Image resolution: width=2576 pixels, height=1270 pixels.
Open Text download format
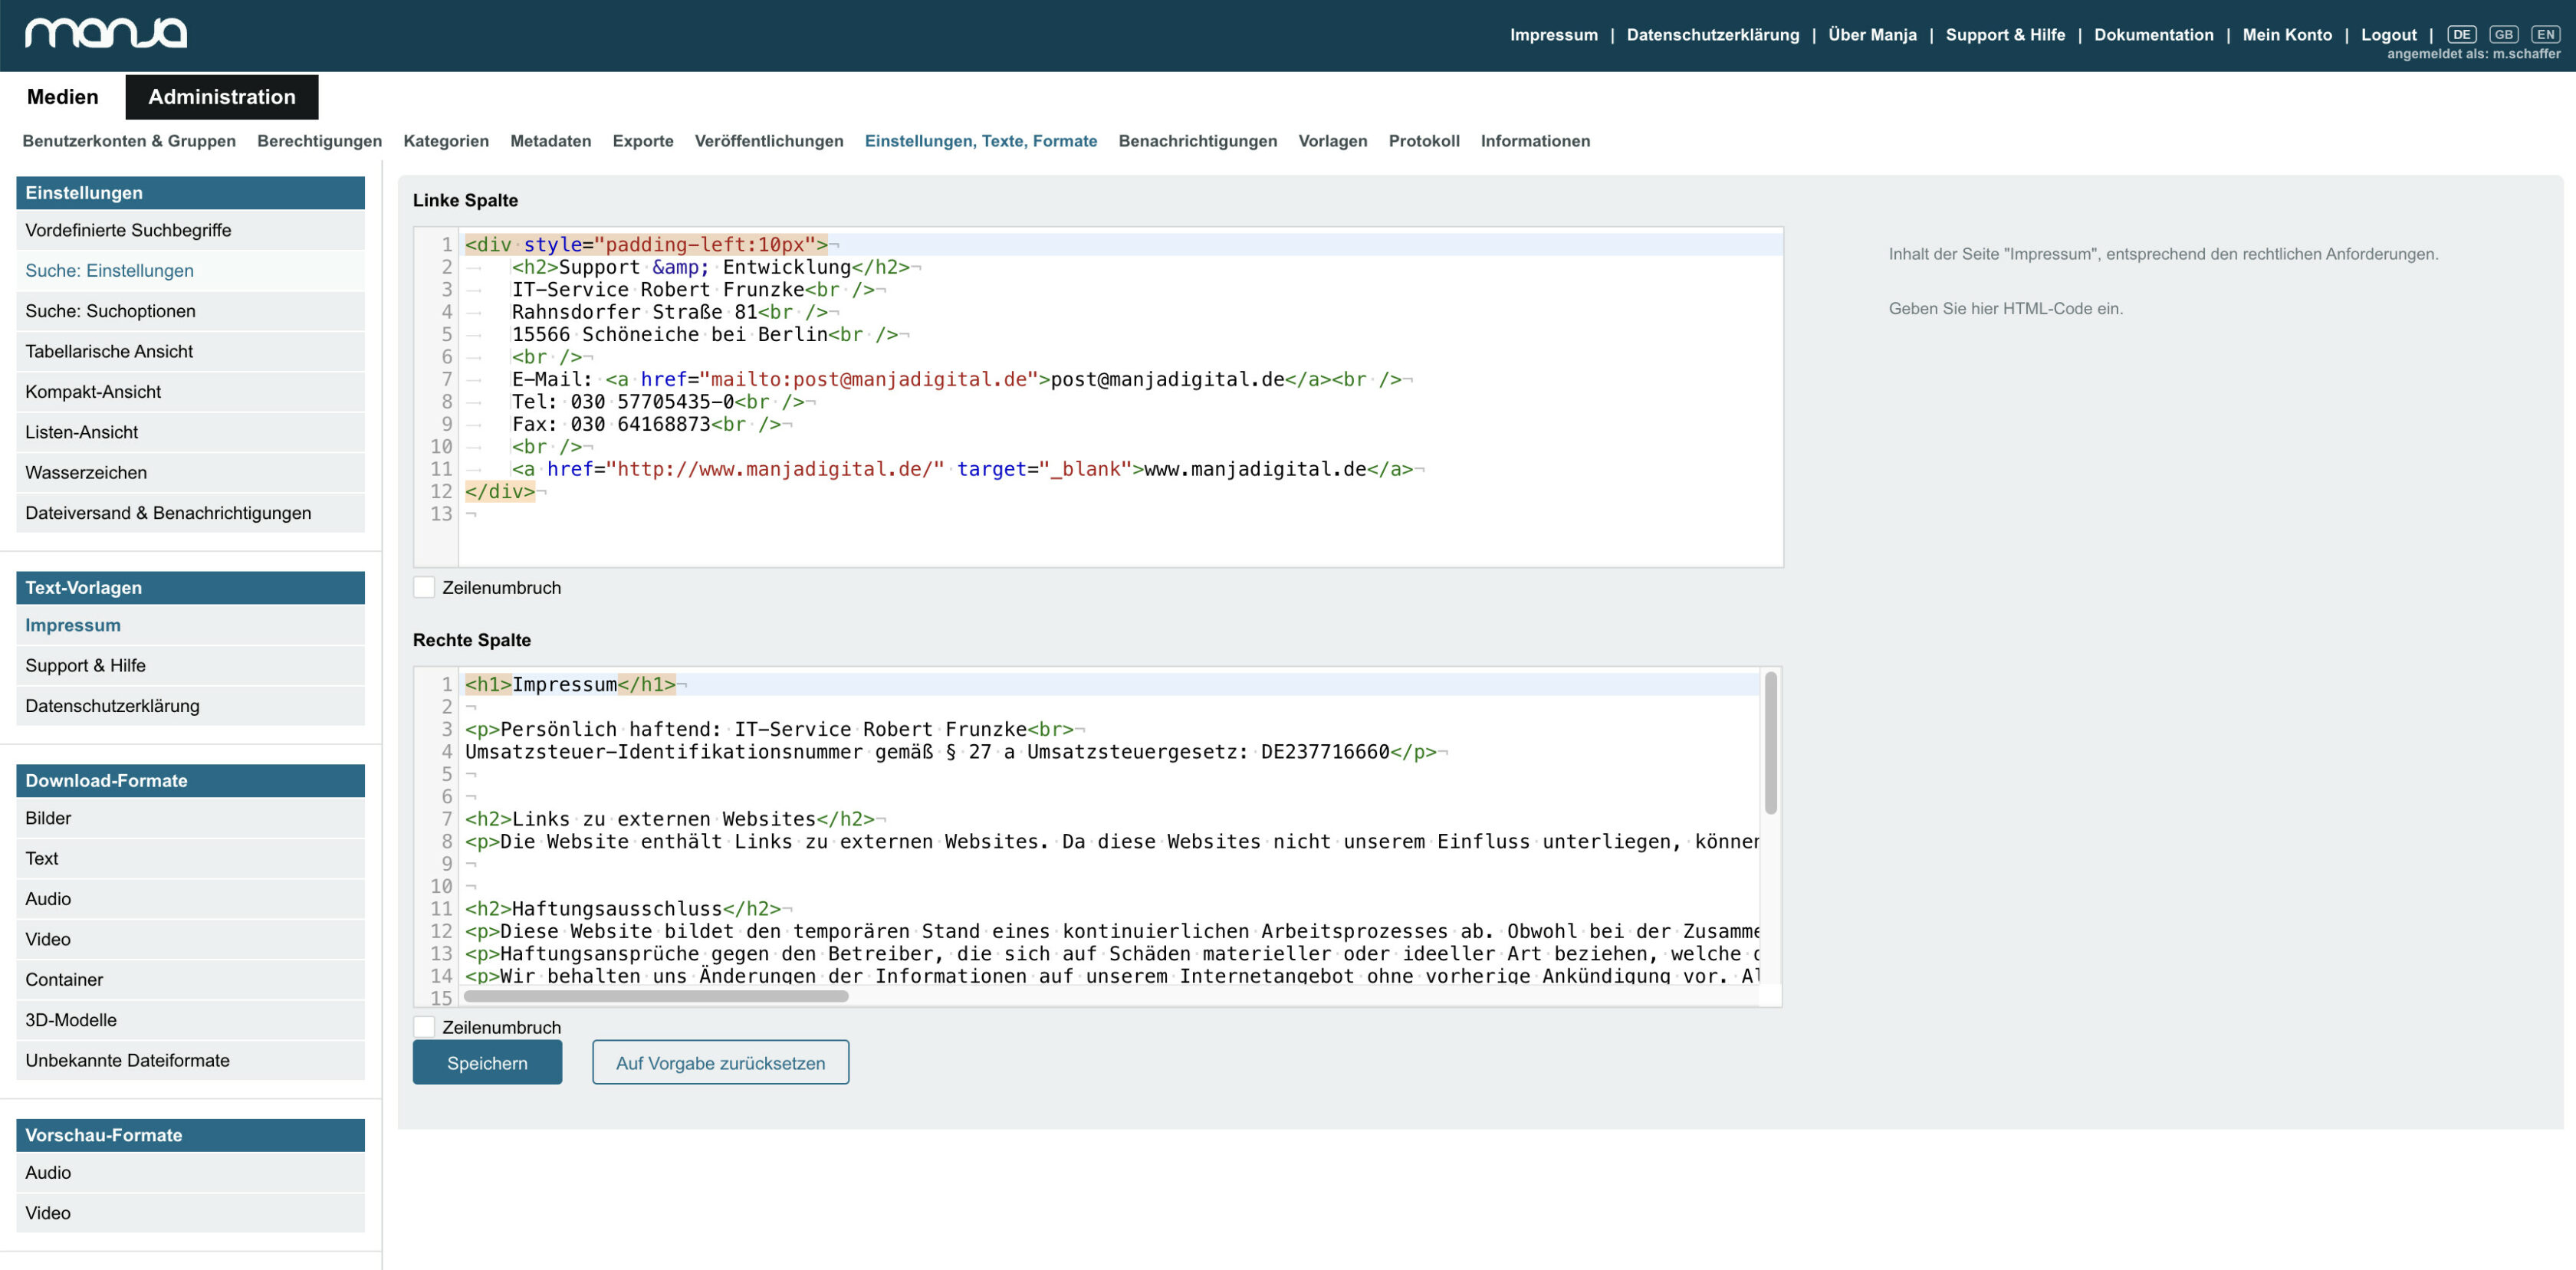click(x=190, y=858)
